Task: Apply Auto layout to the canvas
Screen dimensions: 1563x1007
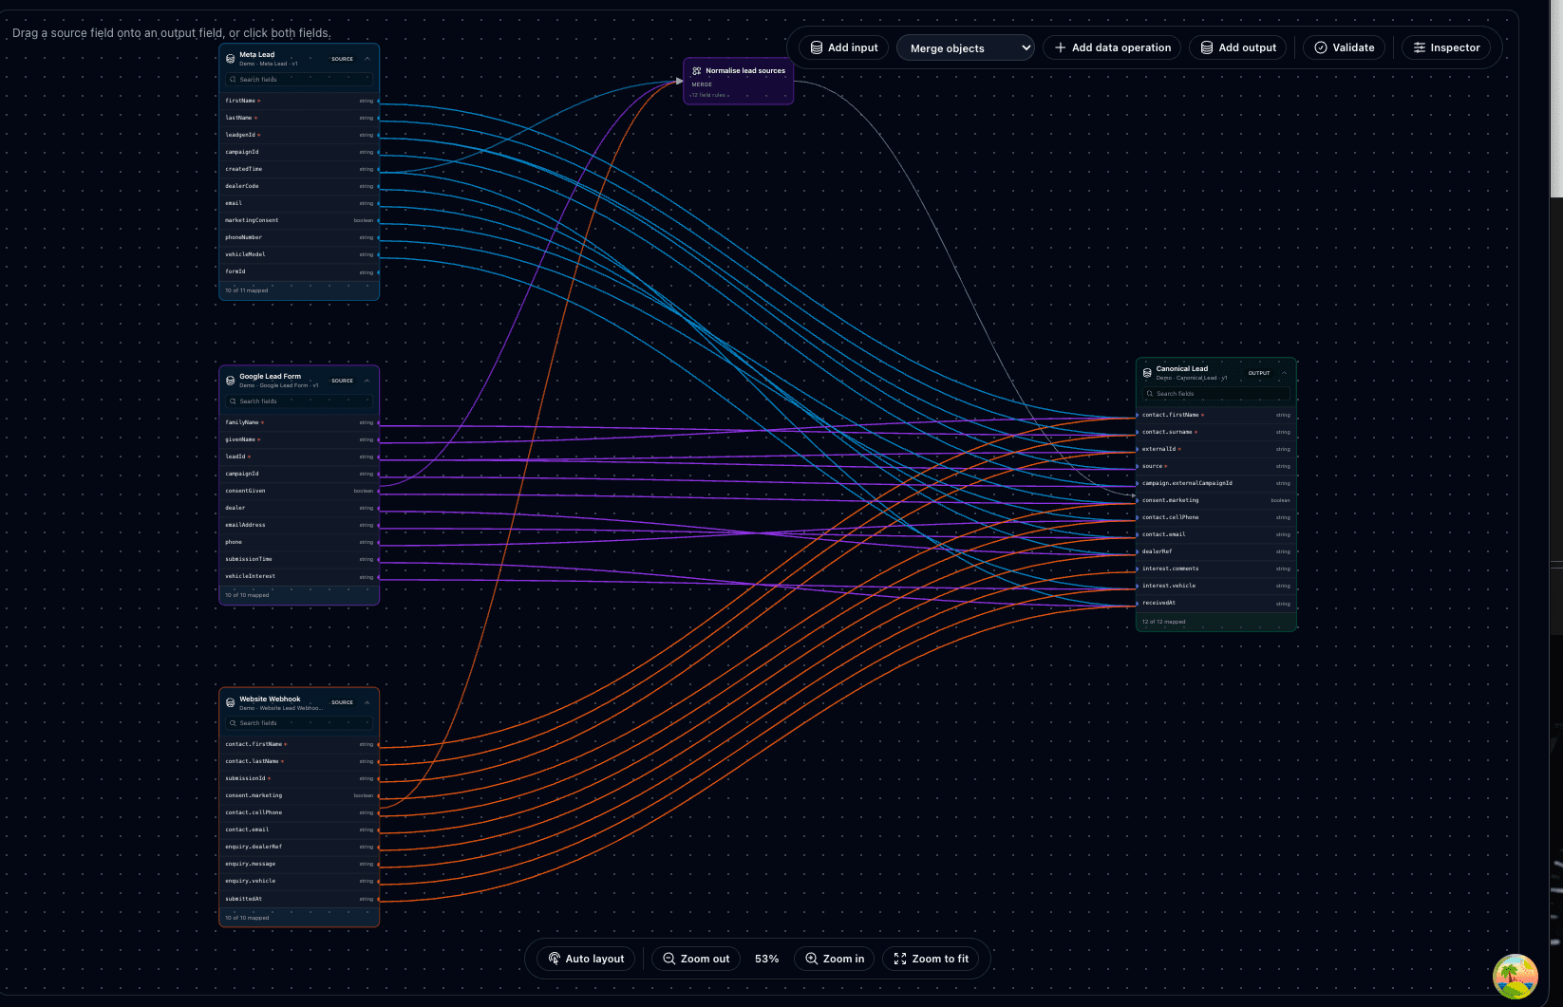Action: tap(586, 959)
